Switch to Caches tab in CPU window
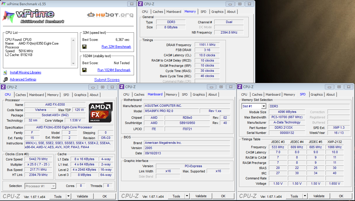This screenshot has width=355, height=201. tap(21, 95)
